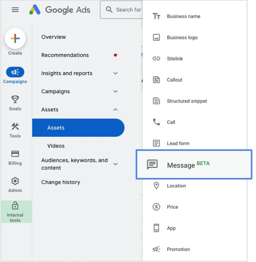Click the Structured snippet document icon
Screen dimensions: 256x262
[x=156, y=101]
